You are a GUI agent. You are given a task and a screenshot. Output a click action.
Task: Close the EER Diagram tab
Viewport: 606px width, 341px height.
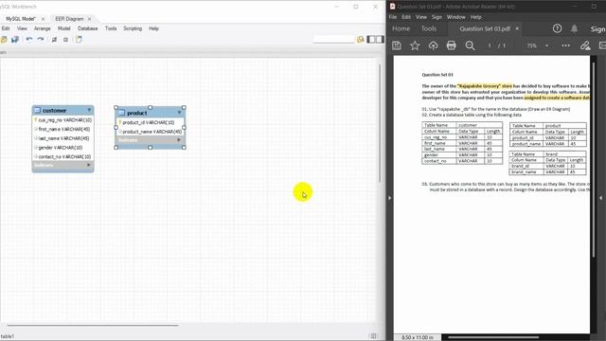[x=89, y=19]
